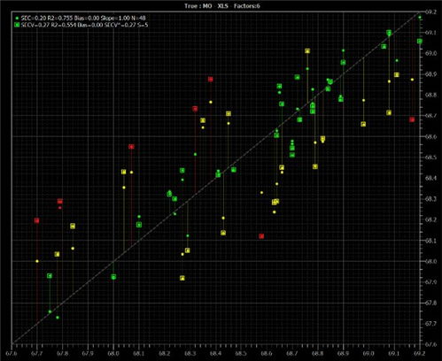Click the green dot SEC legend marker
Screen dimensions: 442x361
tap(17, 18)
